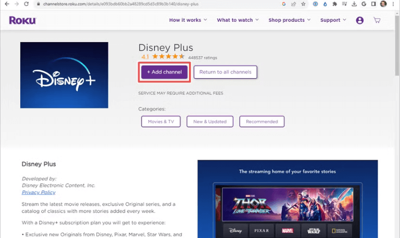This screenshot has width=400, height=238.
Task: Click the Thor Love and Thunder promo screenshot
Action: tap(287, 204)
